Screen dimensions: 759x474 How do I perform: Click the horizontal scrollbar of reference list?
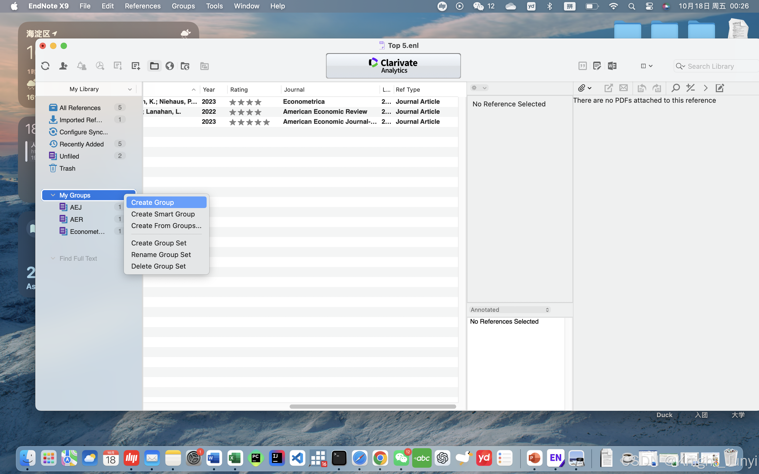(x=373, y=406)
